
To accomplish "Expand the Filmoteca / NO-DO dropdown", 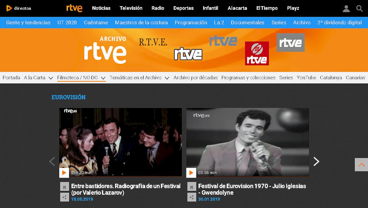I will [103, 78].
